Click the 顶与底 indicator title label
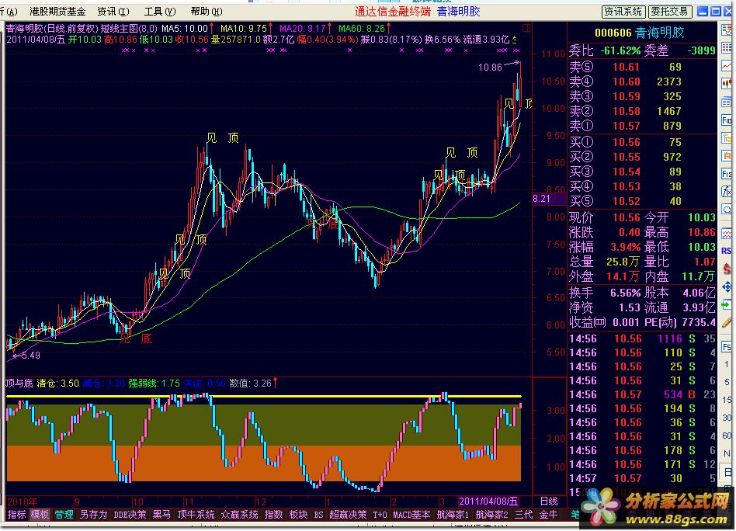Screen dimensions: 736x531 coord(19,383)
